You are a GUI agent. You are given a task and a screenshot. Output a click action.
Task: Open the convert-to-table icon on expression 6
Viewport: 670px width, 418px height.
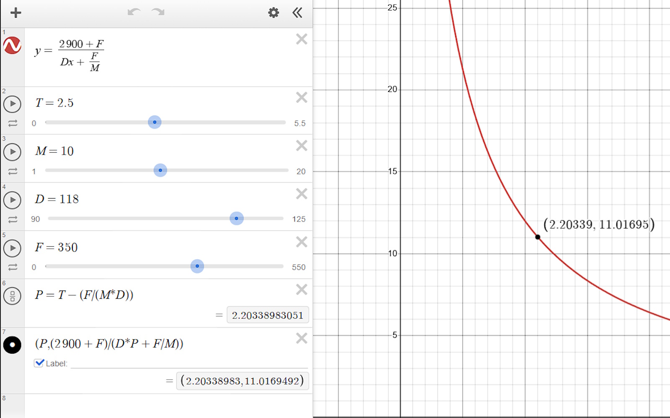[12, 296]
